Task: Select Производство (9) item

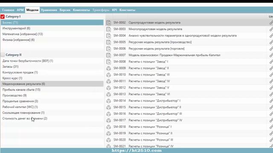Action: tap(52, 95)
